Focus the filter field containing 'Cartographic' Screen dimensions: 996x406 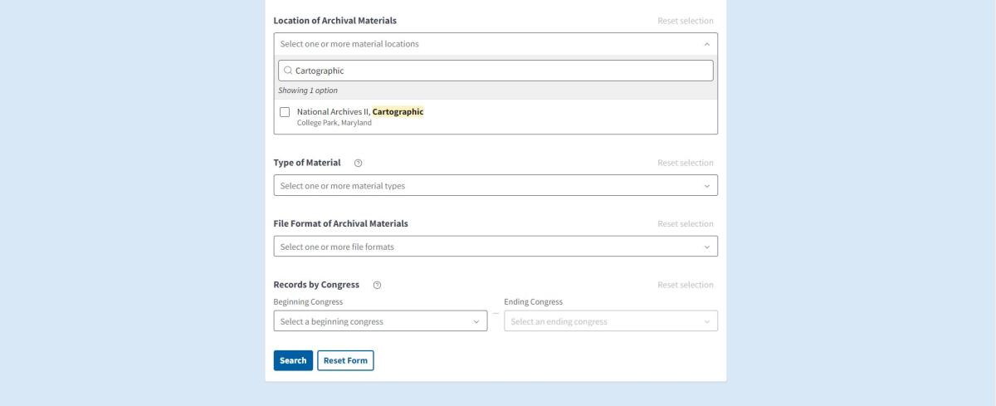coord(498,71)
